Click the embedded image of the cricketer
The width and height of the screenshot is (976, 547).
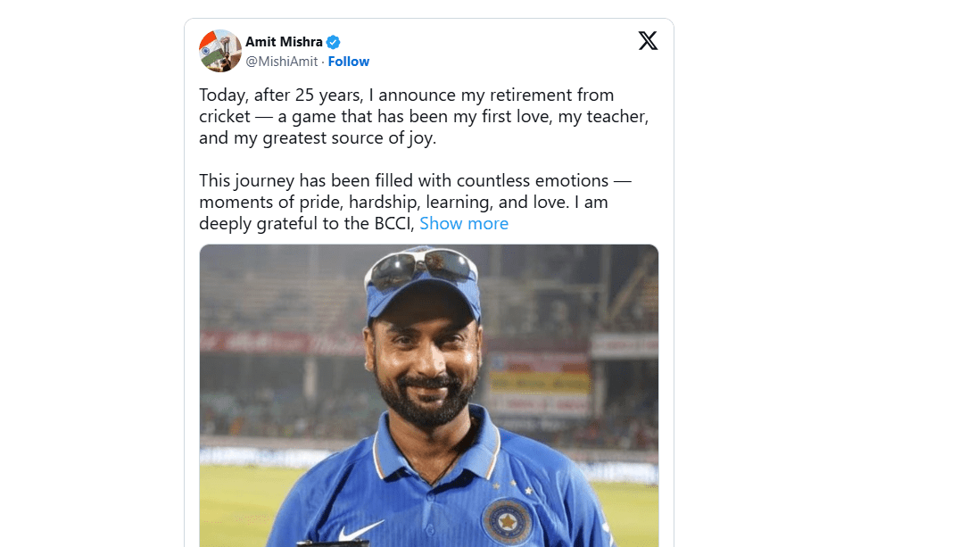click(x=428, y=393)
